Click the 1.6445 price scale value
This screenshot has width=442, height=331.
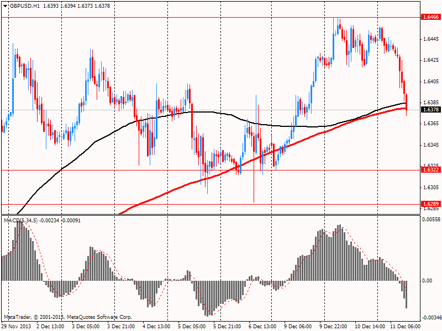tap(431, 39)
